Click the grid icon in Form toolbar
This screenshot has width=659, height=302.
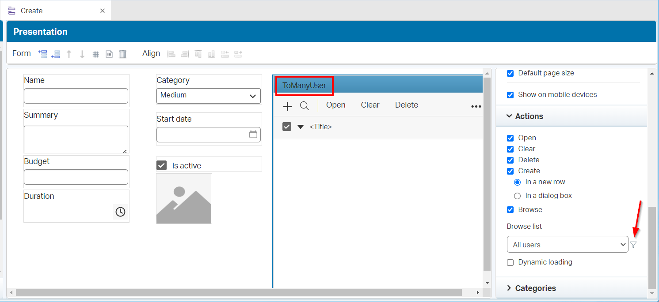(x=95, y=54)
